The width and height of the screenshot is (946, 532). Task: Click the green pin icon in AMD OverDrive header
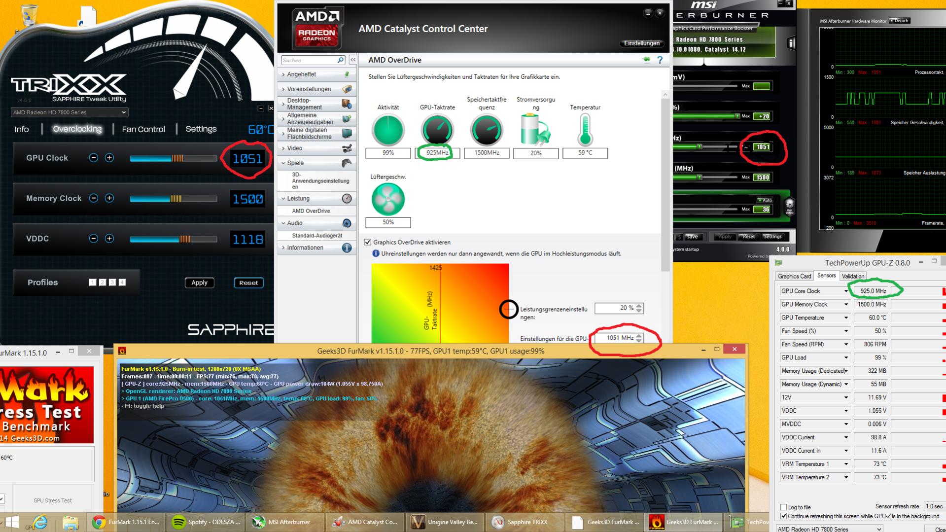click(646, 60)
